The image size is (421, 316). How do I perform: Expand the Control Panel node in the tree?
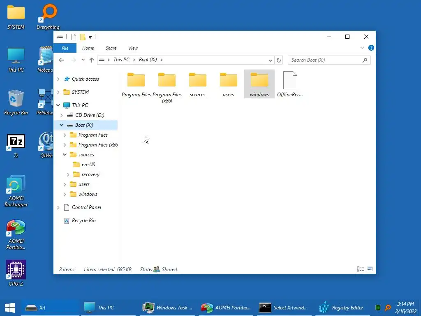[58, 207]
